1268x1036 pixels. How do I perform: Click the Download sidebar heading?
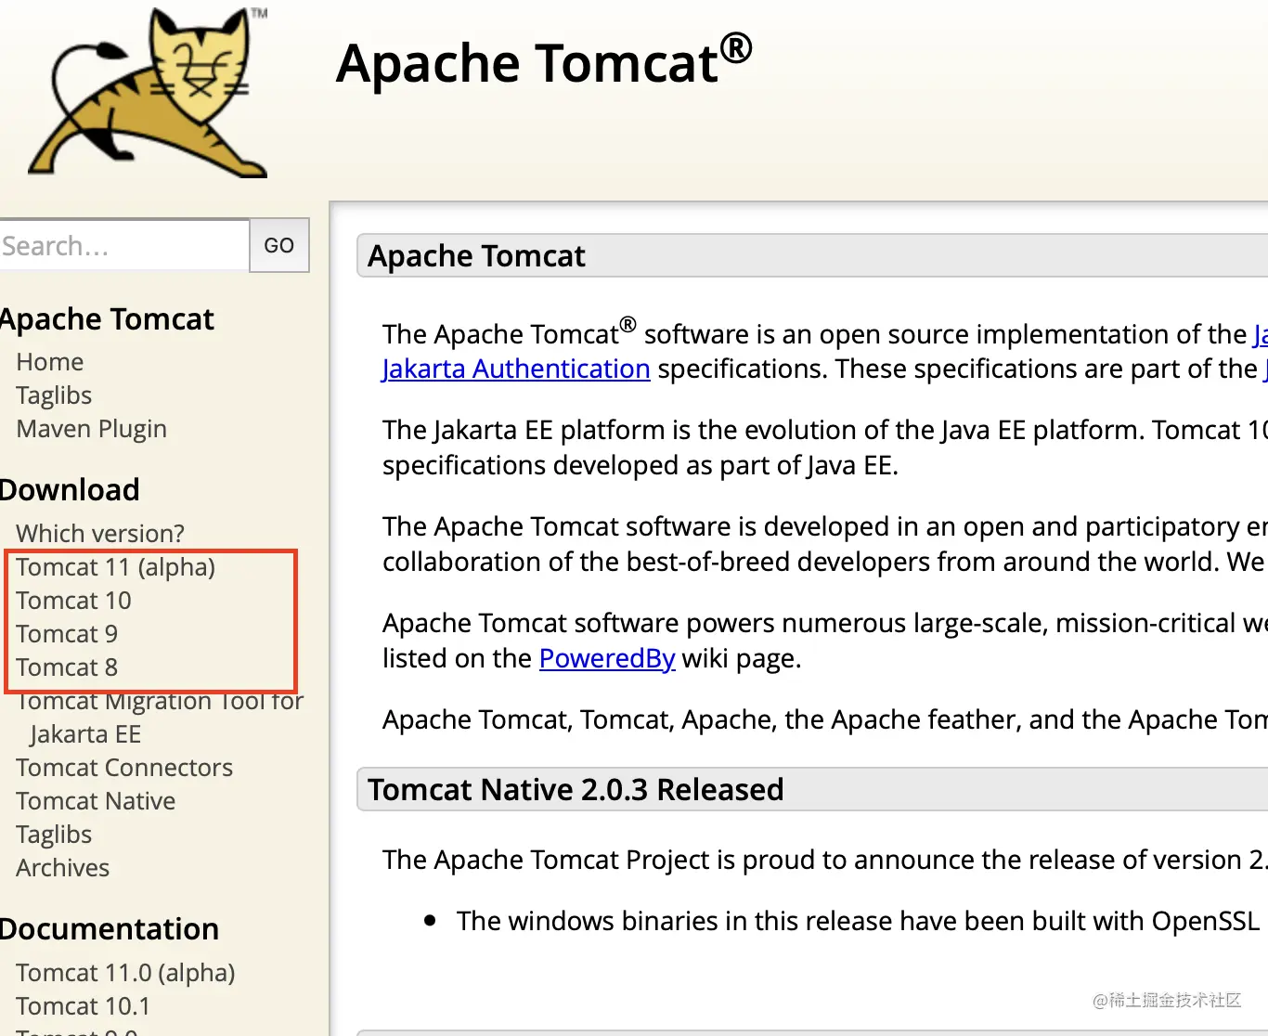click(70, 490)
